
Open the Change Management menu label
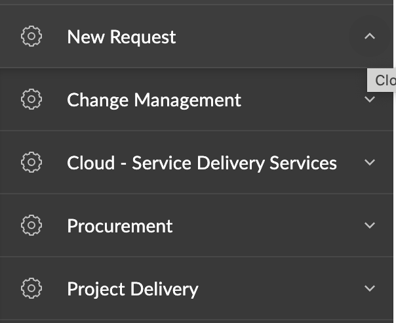154,100
